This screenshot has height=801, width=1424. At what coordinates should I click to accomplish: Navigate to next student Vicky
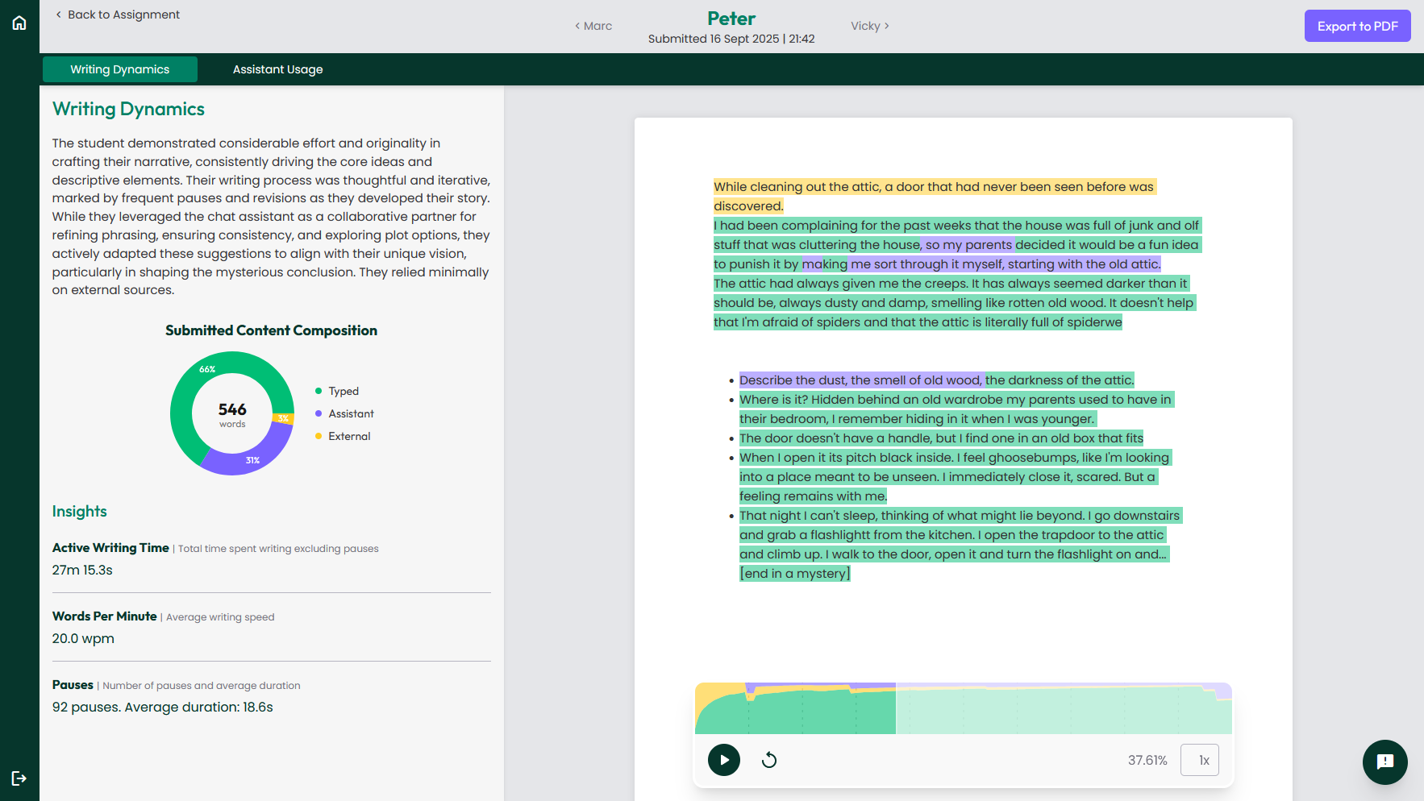point(869,26)
